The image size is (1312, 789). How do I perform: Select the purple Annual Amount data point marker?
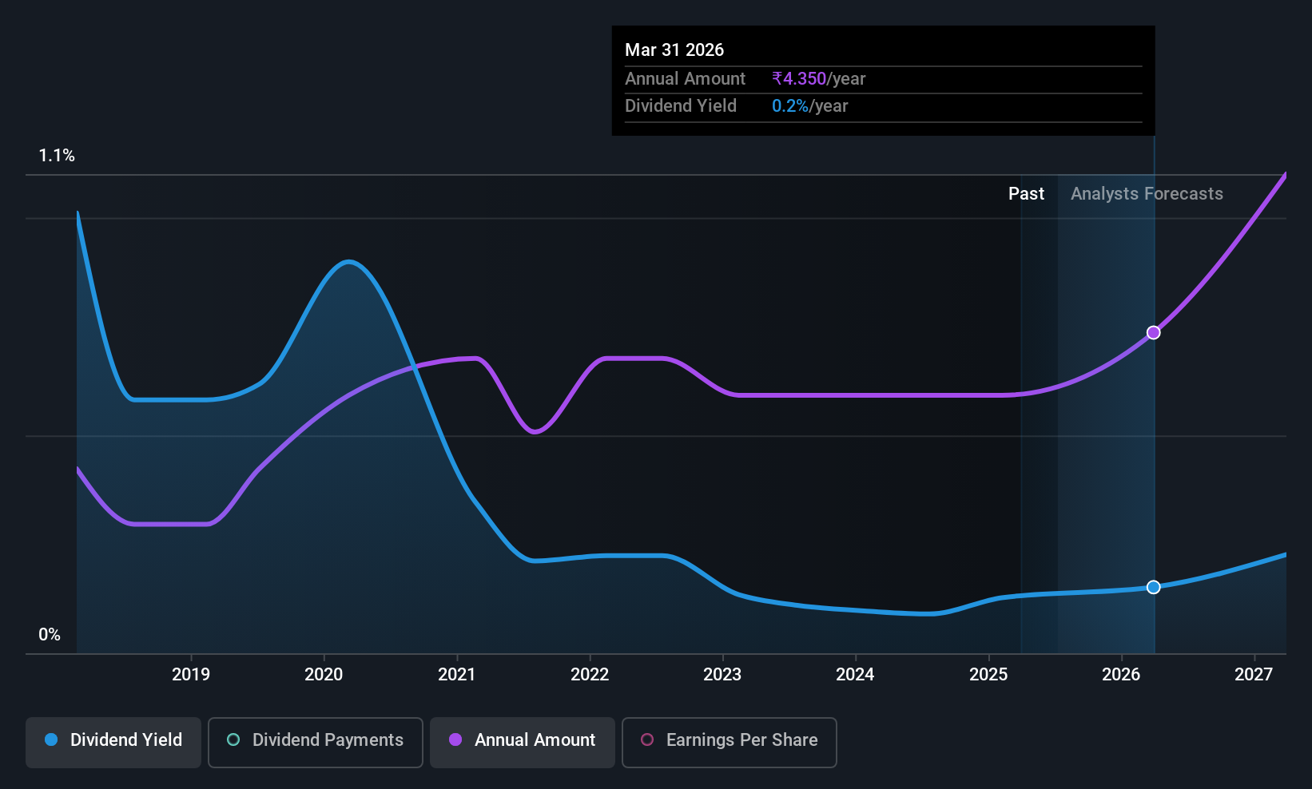pyautogui.click(x=1153, y=332)
